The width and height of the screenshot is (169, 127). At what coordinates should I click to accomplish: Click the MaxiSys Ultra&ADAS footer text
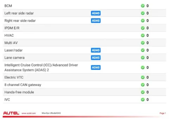(51, 113)
